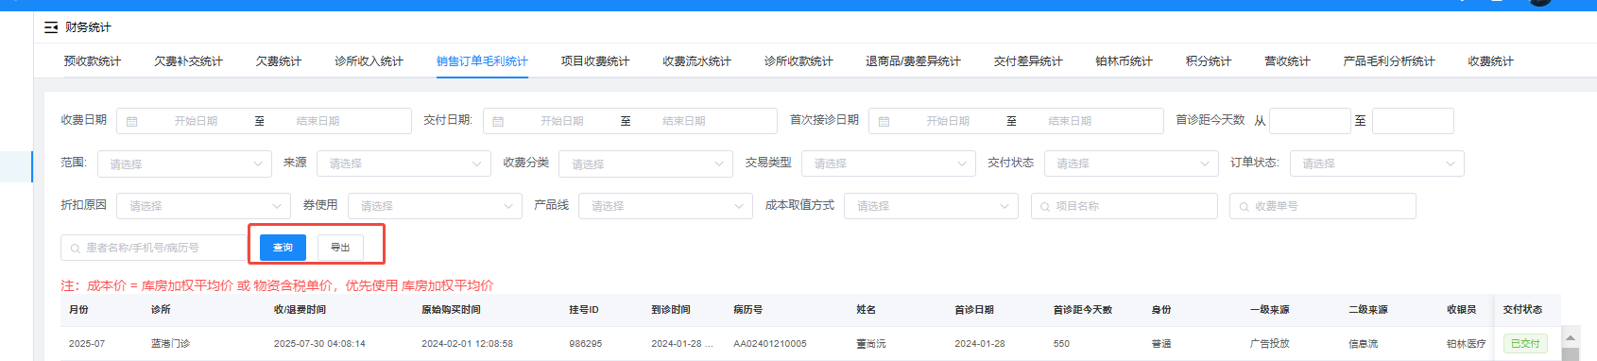Expand the 交付状态 dropdown
Image resolution: width=1597 pixels, height=361 pixels.
coord(1130,163)
